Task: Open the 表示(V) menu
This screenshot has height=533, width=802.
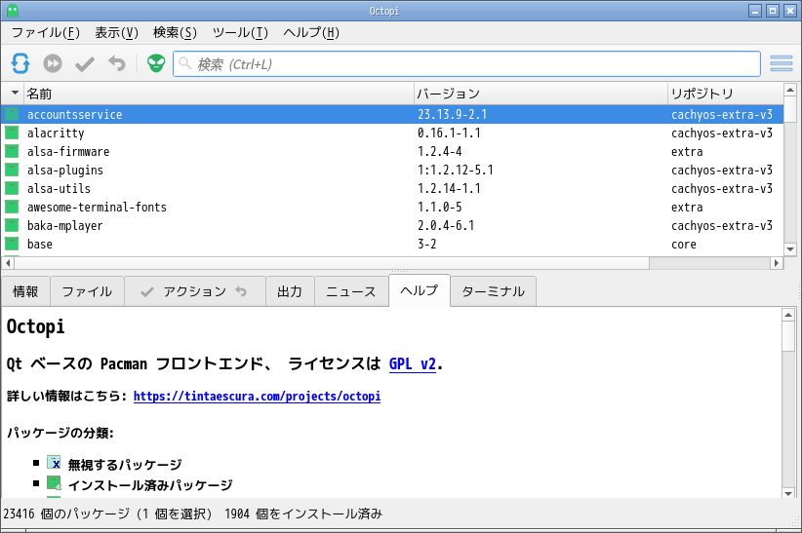Action: coord(117,33)
